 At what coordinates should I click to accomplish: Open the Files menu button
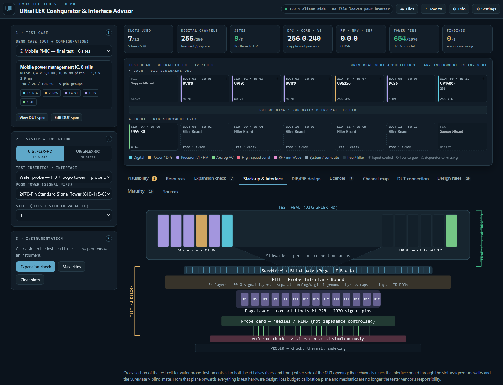point(407,9)
